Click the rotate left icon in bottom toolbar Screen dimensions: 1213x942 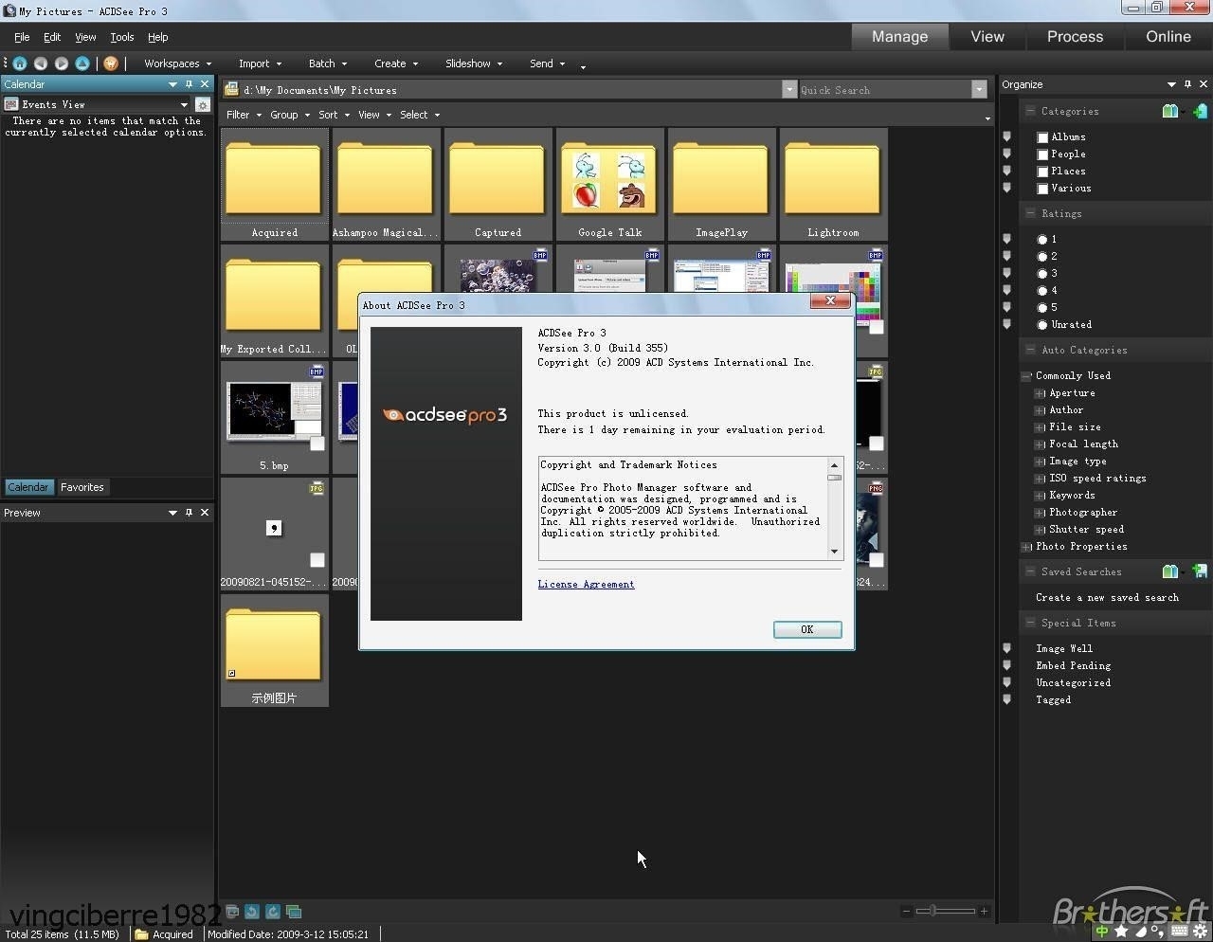click(252, 912)
